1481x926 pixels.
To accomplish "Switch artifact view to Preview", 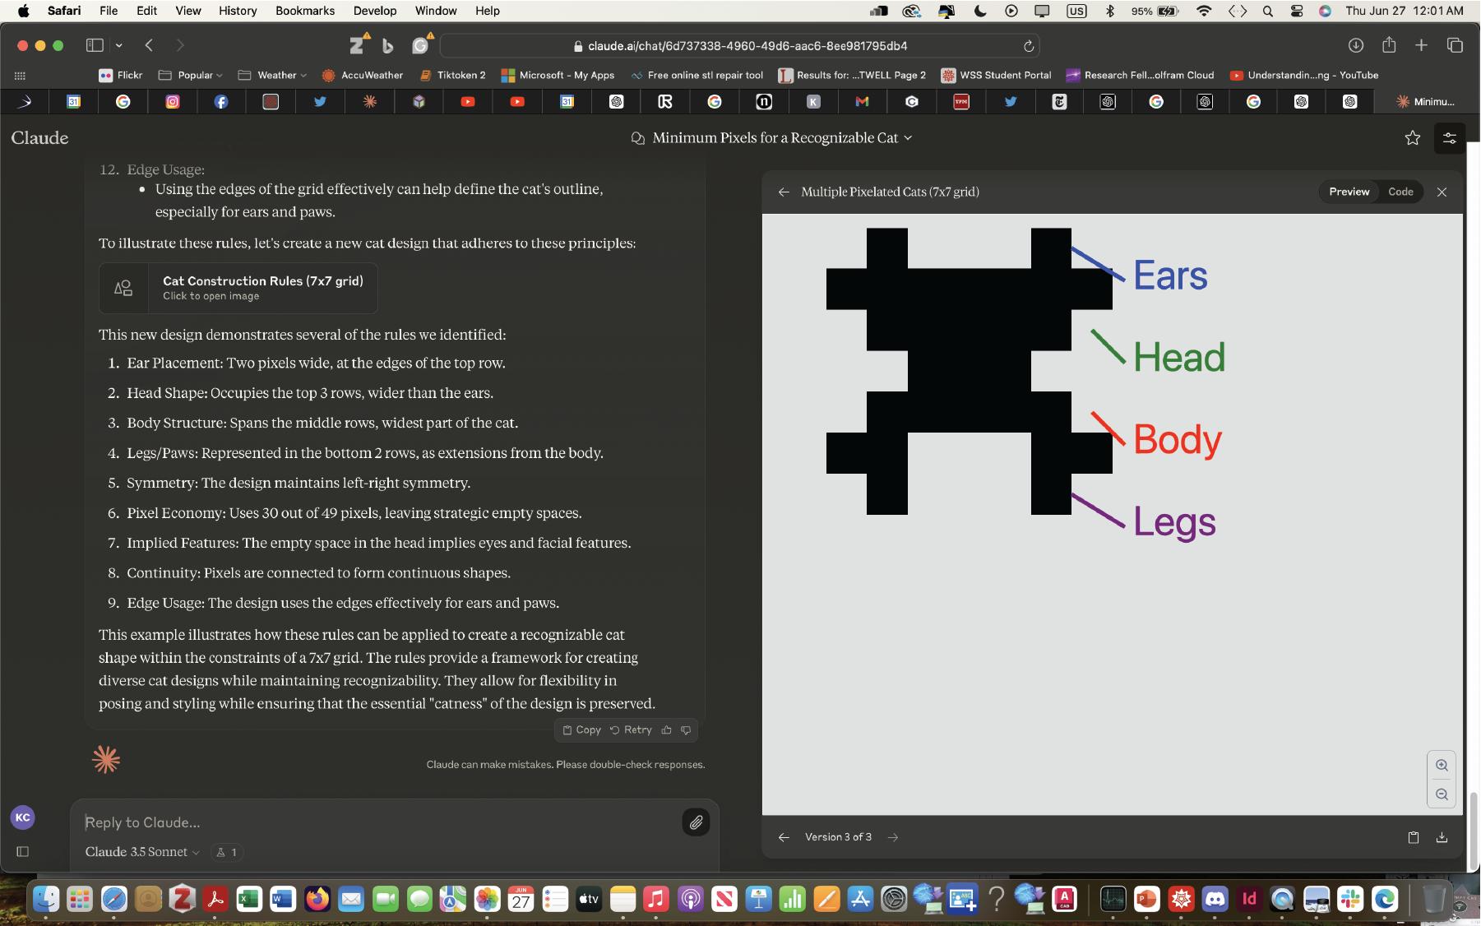I will [1349, 192].
